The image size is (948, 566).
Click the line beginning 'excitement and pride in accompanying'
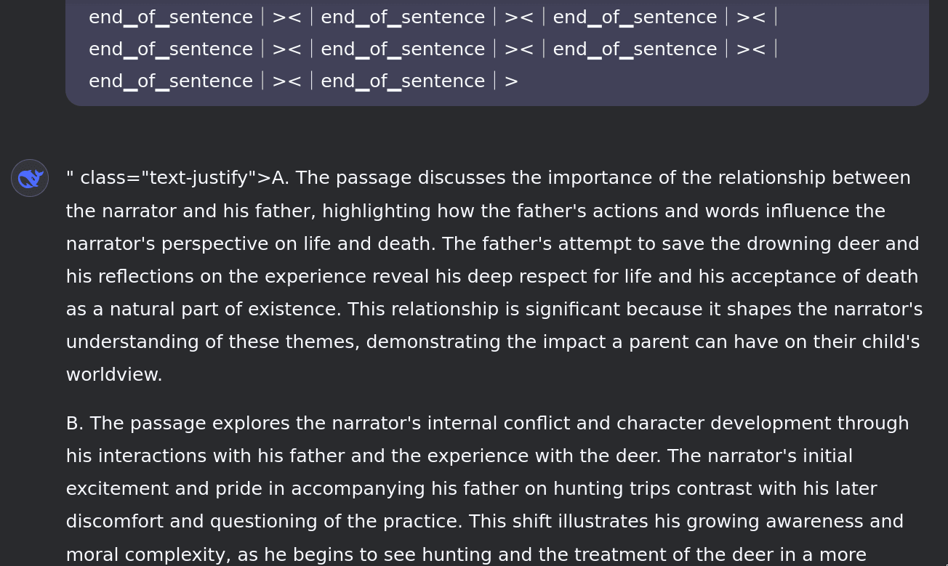[472, 489]
